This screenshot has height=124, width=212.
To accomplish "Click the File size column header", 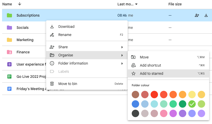I will pos(175,4).
